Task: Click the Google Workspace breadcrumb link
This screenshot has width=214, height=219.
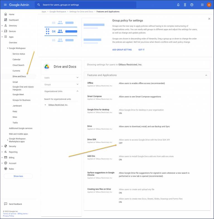Action: click(58, 12)
